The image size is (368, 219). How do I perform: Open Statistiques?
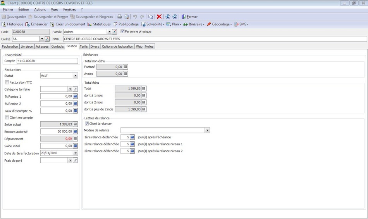99,24
